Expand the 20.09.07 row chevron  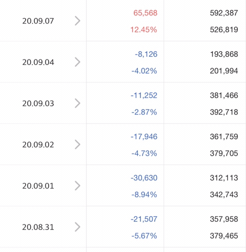[77, 21]
